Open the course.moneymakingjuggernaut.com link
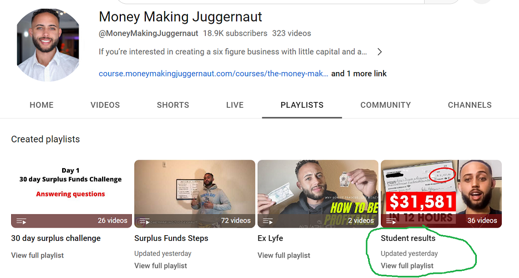Image resolution: width=519 pixels, height=278 pixels. (213, 74)
